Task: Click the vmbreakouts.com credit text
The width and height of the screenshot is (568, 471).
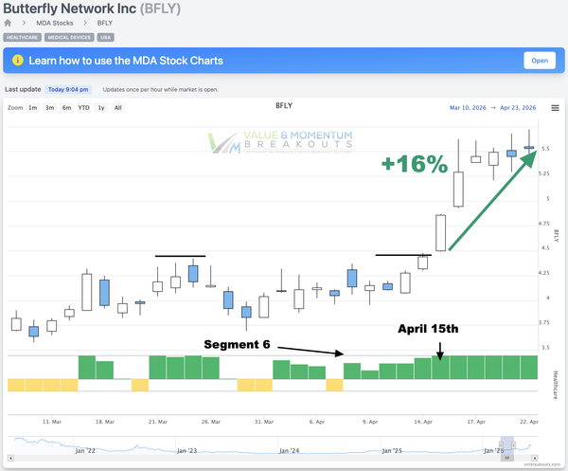Action: 541,464
